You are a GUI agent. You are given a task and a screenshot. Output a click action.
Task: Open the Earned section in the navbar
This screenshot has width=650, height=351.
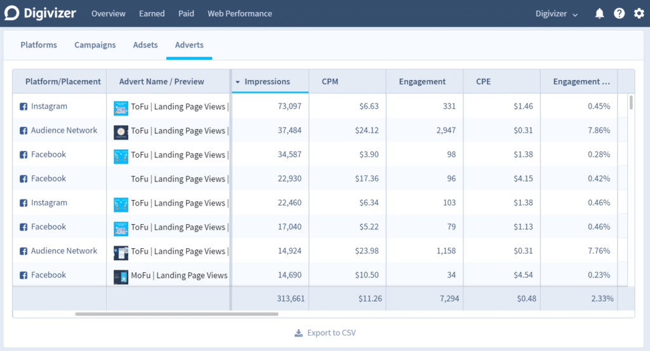pos(152,14)
